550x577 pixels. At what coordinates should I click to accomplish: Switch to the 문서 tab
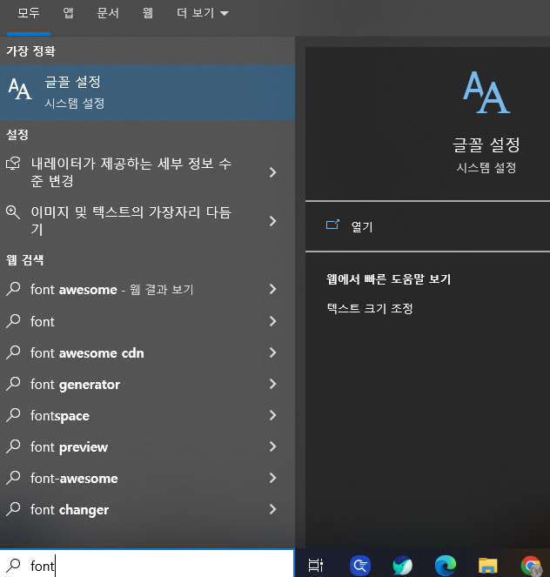(107, 14)
